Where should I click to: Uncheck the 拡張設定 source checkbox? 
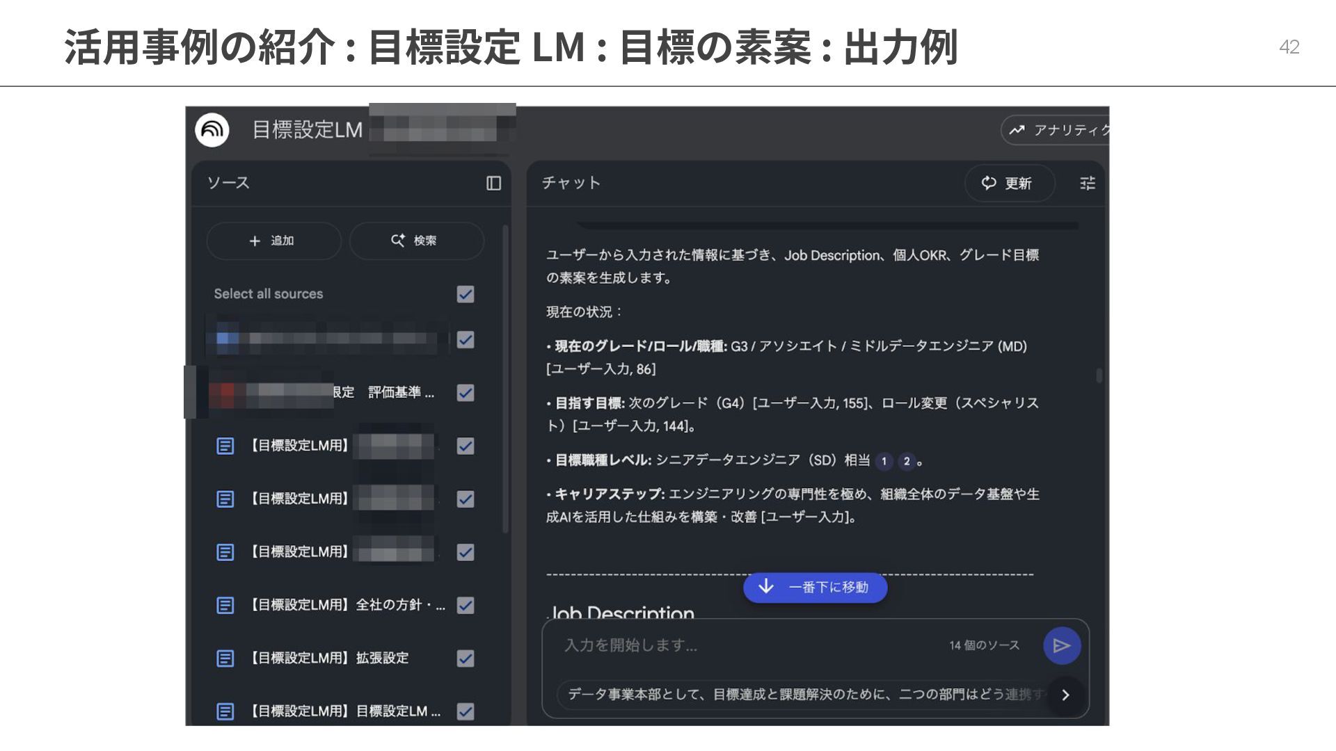point(466,659)
